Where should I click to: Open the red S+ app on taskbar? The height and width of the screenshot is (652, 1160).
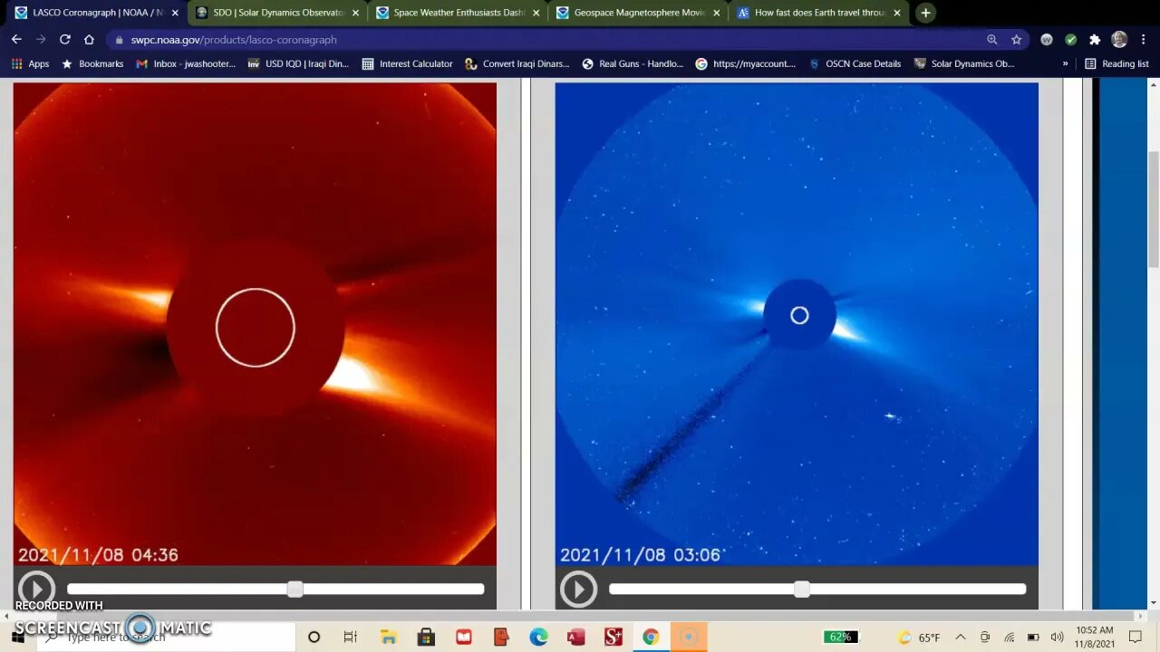(x=614, y=638)
